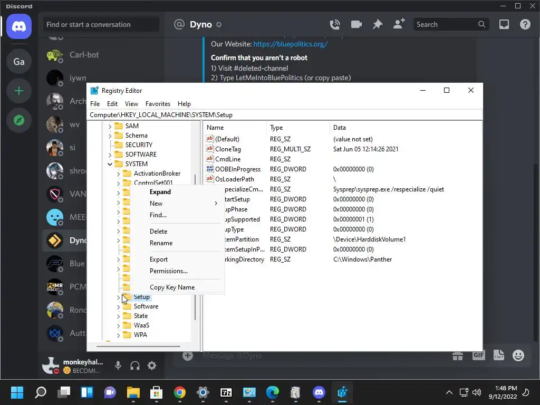Open sticker picker in Discord
540x405 pixels.
498,355
